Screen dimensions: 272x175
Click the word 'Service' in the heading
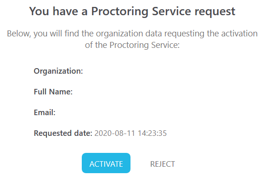[171, 12]
